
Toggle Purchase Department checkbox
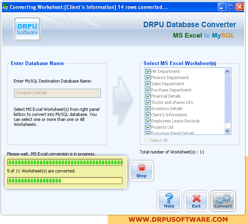[x=148, y=90]
